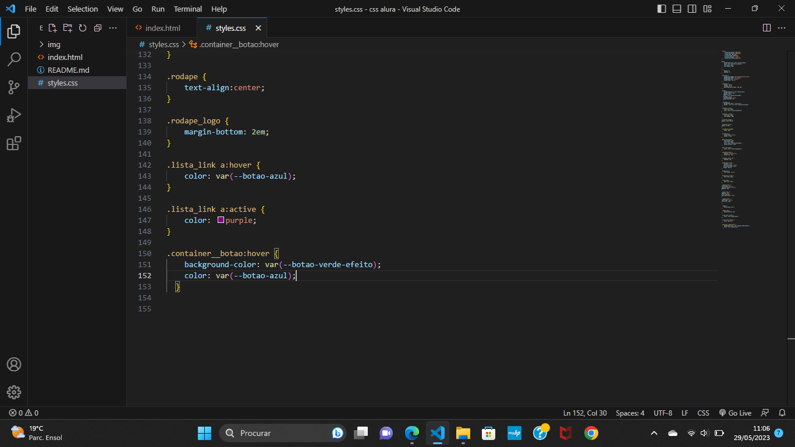Open the Extensions view
Screen dimensions: 795x447
point(14,143)
